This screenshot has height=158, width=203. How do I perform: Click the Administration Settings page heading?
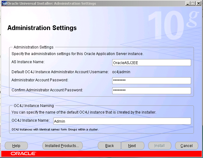tap(42, 28)
